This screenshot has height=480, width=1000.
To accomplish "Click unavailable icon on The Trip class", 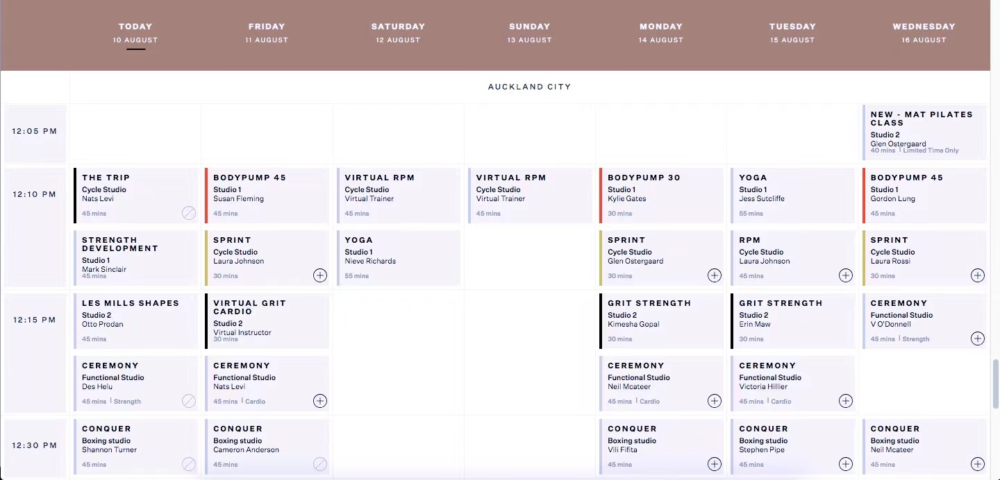I will pos(189,213).
